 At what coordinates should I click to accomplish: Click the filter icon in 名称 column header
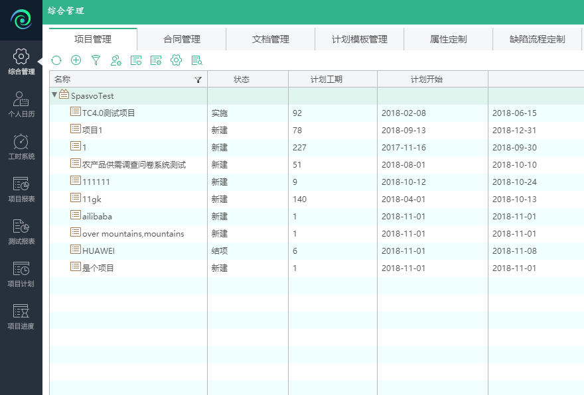[x=198, y=80]
